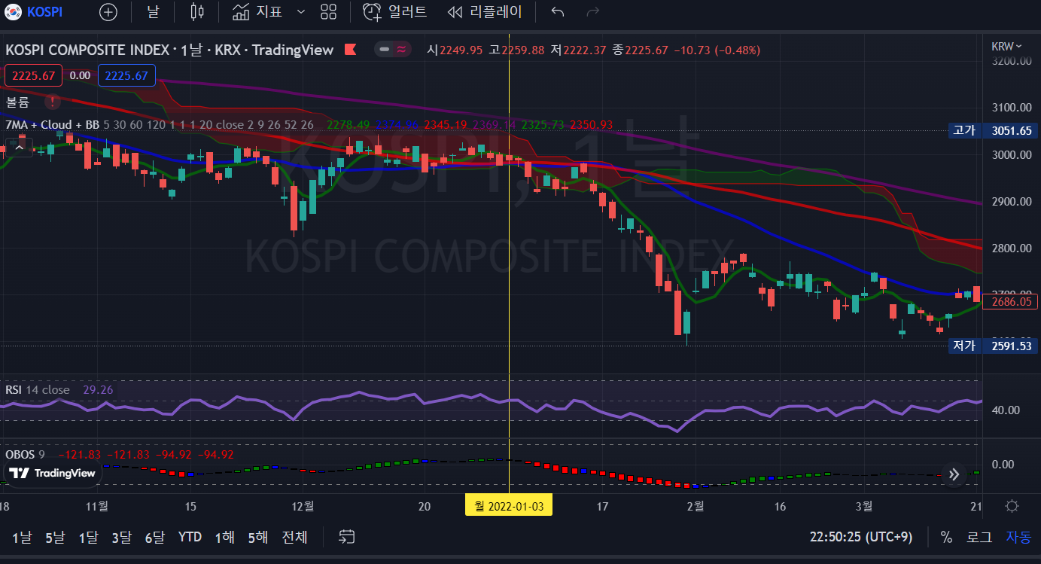Open the indicator templates grid icon

(x=328, y=12)
